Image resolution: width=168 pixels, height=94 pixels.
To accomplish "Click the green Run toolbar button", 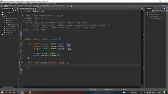I will click(x=18, y=6).
